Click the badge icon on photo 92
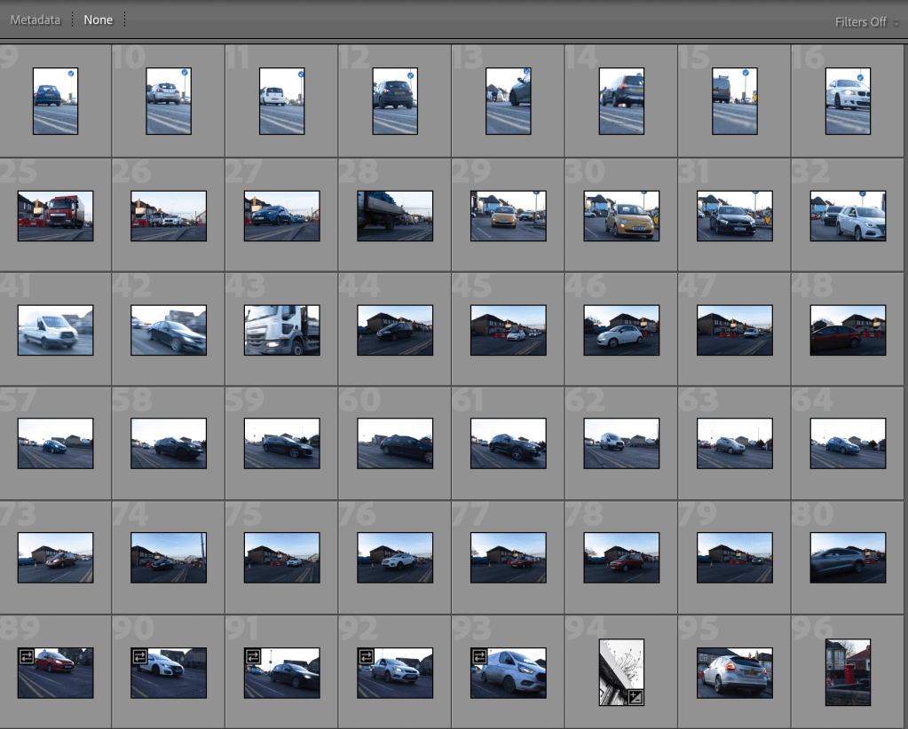Image resolution: width=908 pixels, height=729 pixels. click(x=366, y=657)
